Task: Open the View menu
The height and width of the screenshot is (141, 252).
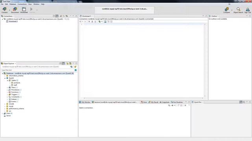Action: [30, 4]
